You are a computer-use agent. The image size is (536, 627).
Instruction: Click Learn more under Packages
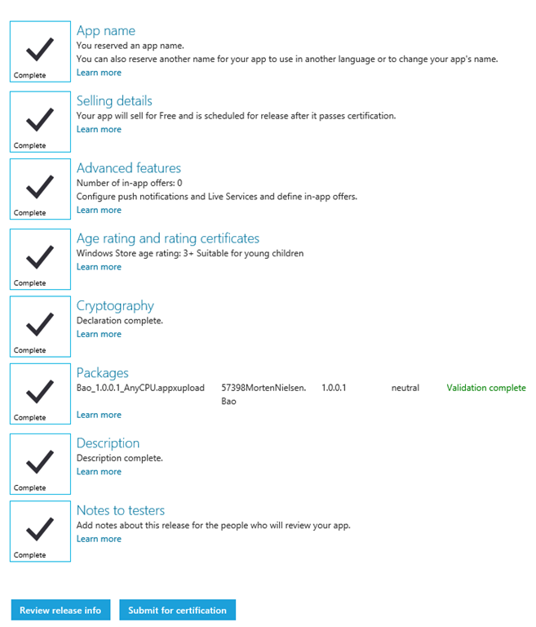pos(99,415)
